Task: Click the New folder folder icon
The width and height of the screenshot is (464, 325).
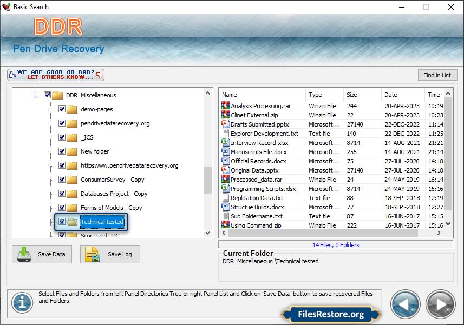Action: 72,151
